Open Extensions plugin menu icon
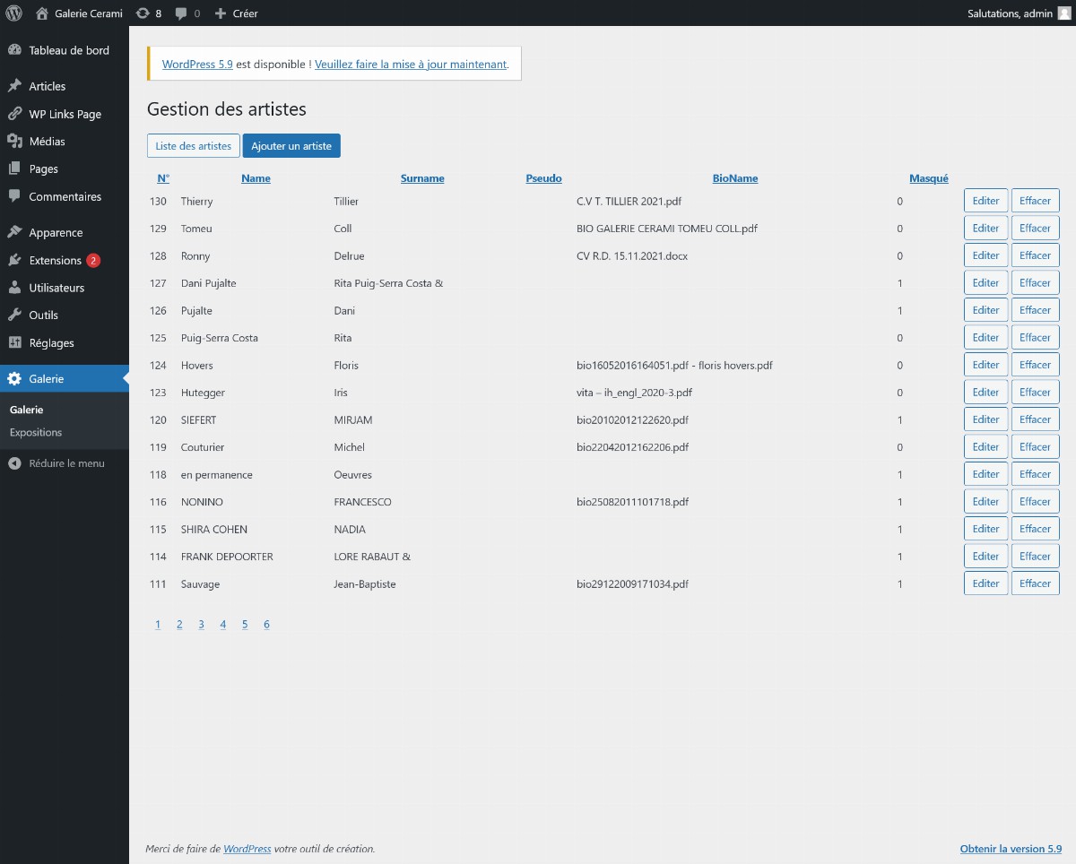Image resolution: width=1076 pixels, height=864 pixels. (14, 261)
